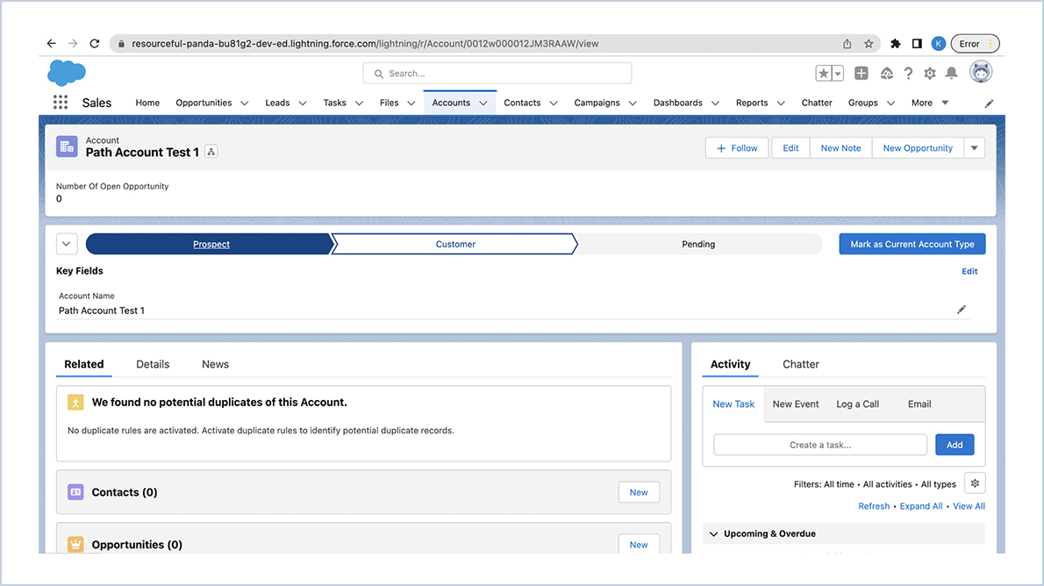Switch to the Details tab
Viewport: 1044px width, 586px height.
(153, 364)
